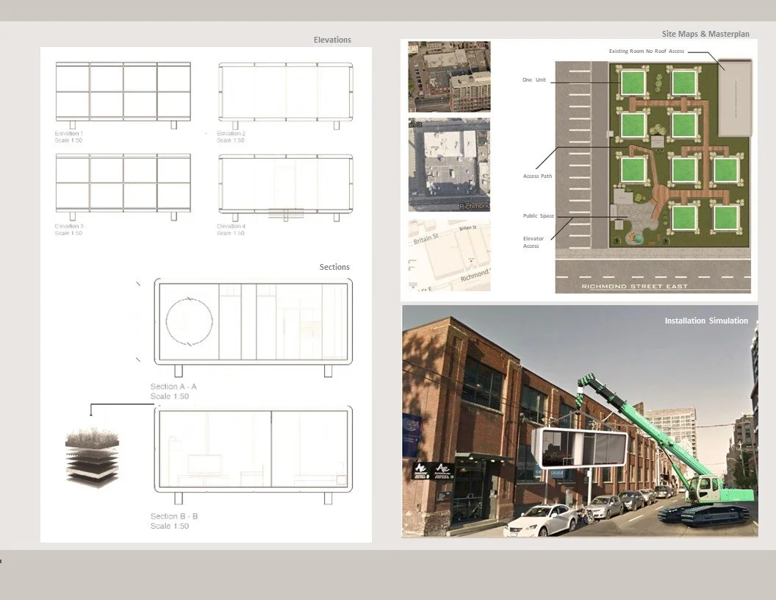Click the green roof layers diagram

92,457
